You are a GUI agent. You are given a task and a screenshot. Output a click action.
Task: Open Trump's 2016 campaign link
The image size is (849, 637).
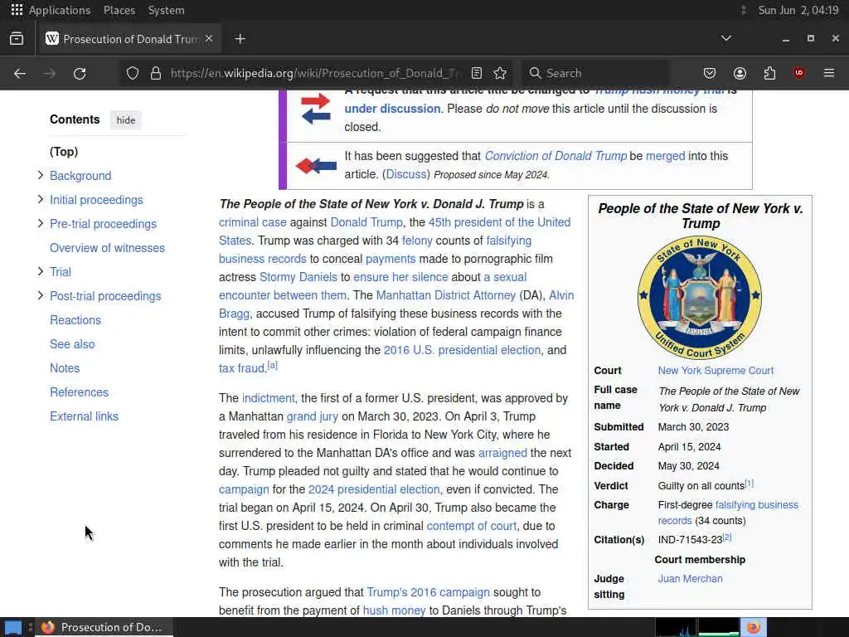pos(428,592)
